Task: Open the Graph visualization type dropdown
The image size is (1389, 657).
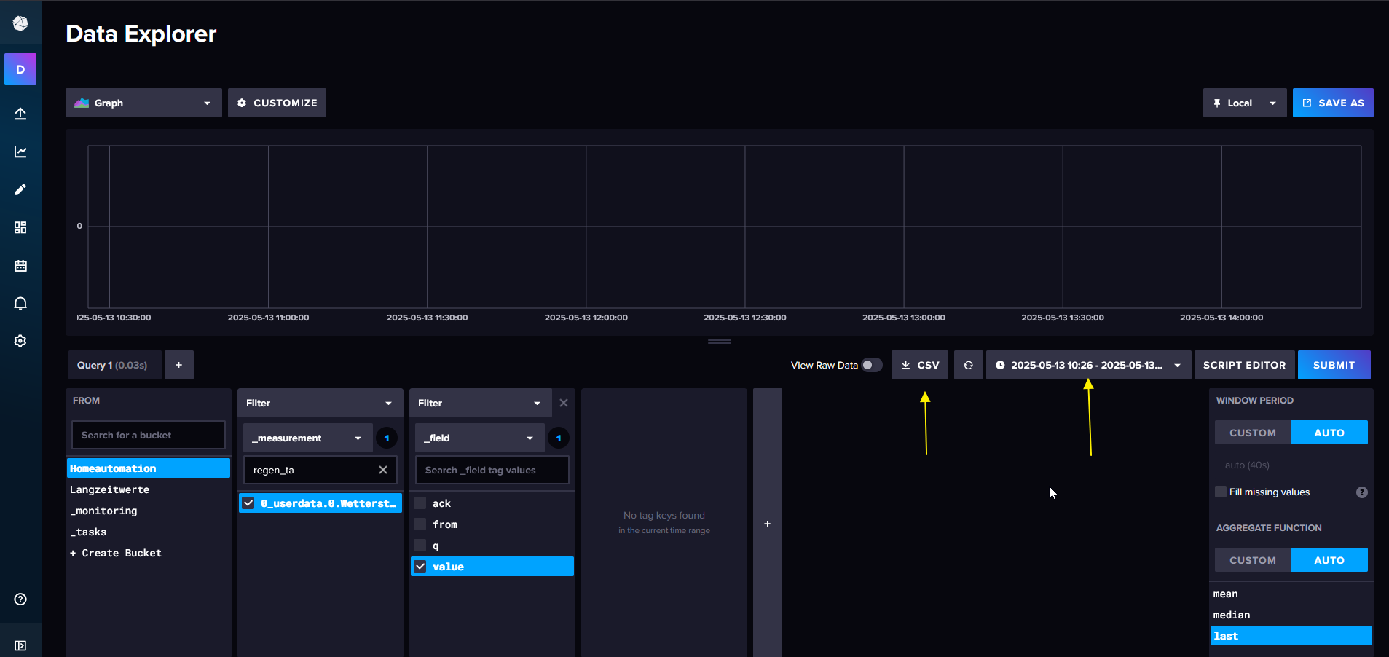Action: pos(143,103)
